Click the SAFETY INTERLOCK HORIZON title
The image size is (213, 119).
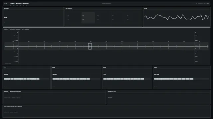[x=19, y=4]
